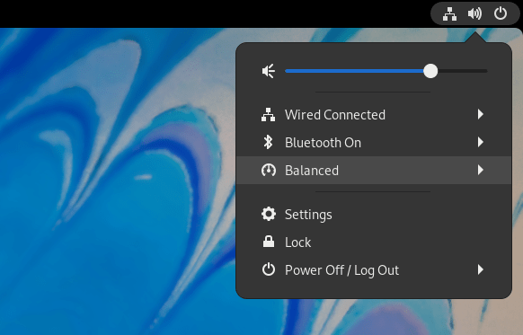The image size is (523, 335).
Task: Expand the Power Off / Log Out arrow
Action: click(x=480, y=269)
